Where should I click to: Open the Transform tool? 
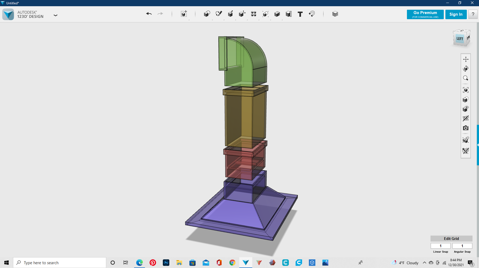click(184, 14)
